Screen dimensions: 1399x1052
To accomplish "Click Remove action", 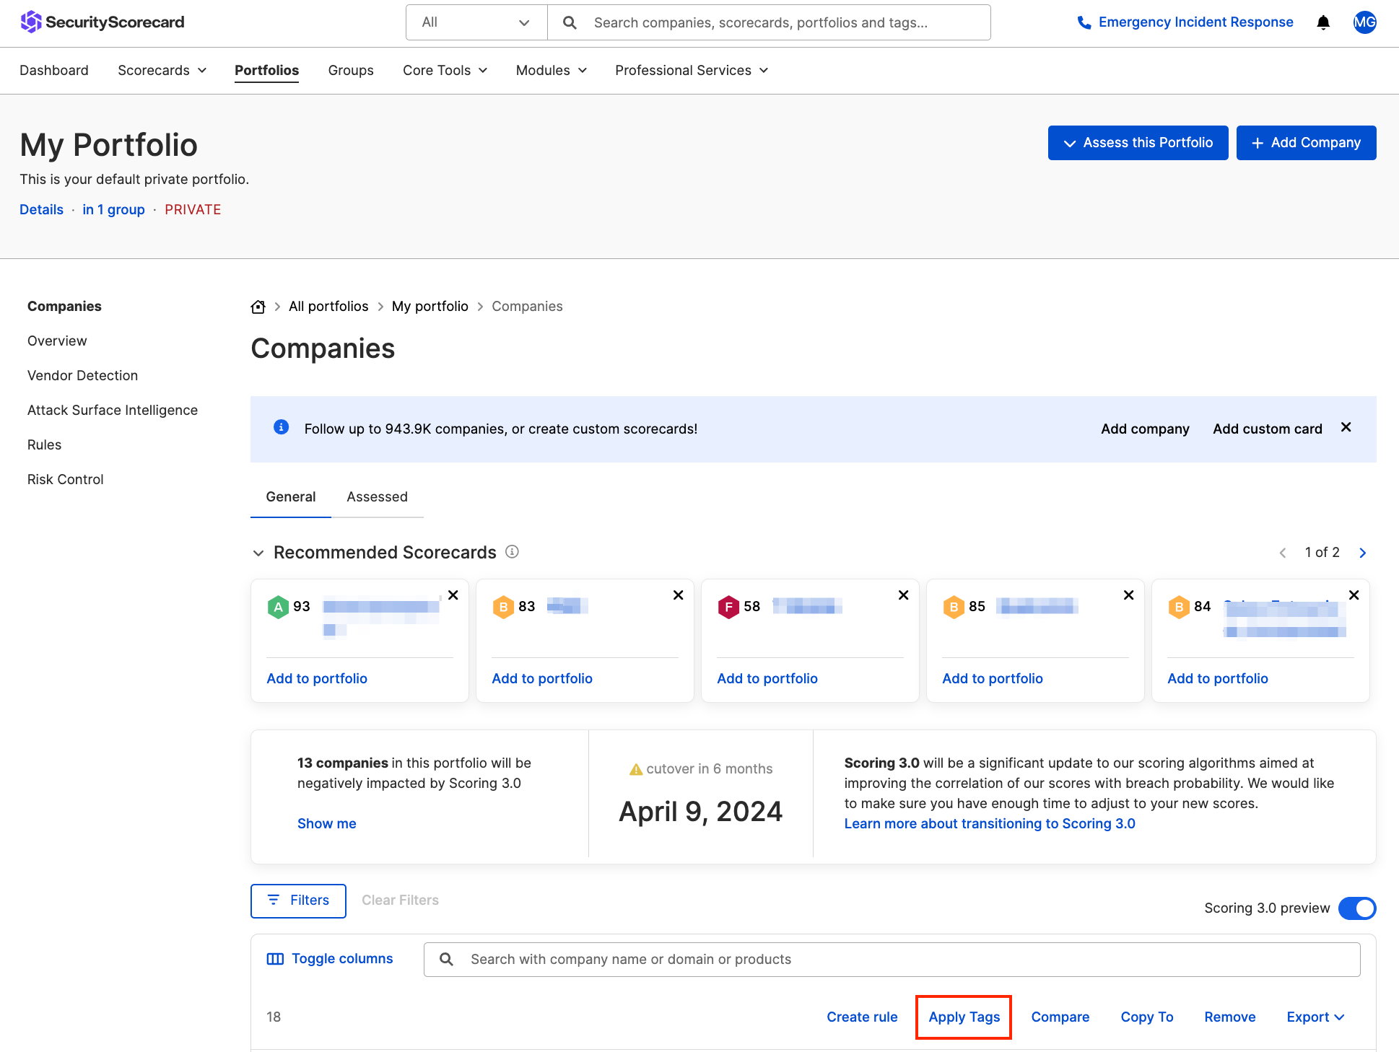I will click(1230, 1017).
